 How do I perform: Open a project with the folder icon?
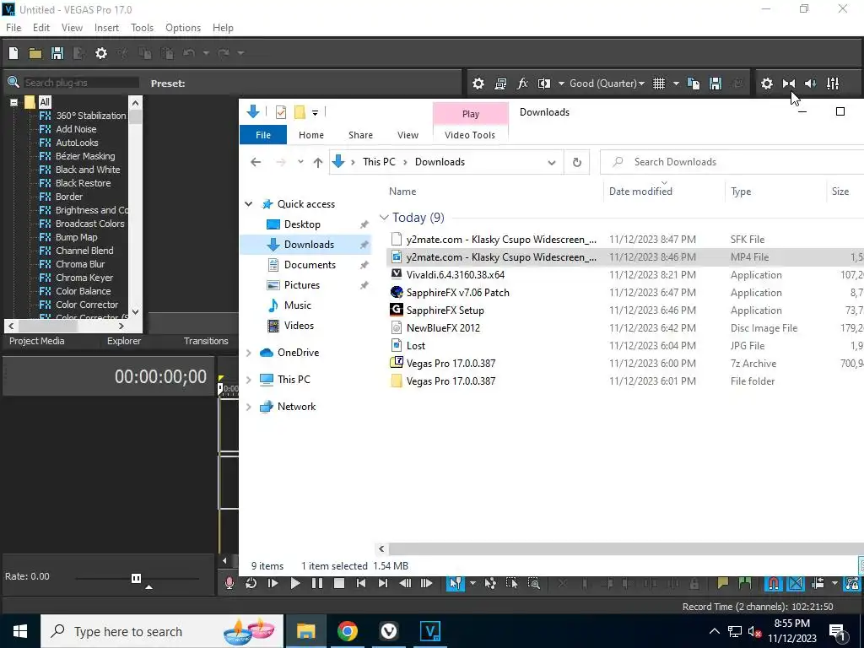pyautogui.click(x=35, y=53)
